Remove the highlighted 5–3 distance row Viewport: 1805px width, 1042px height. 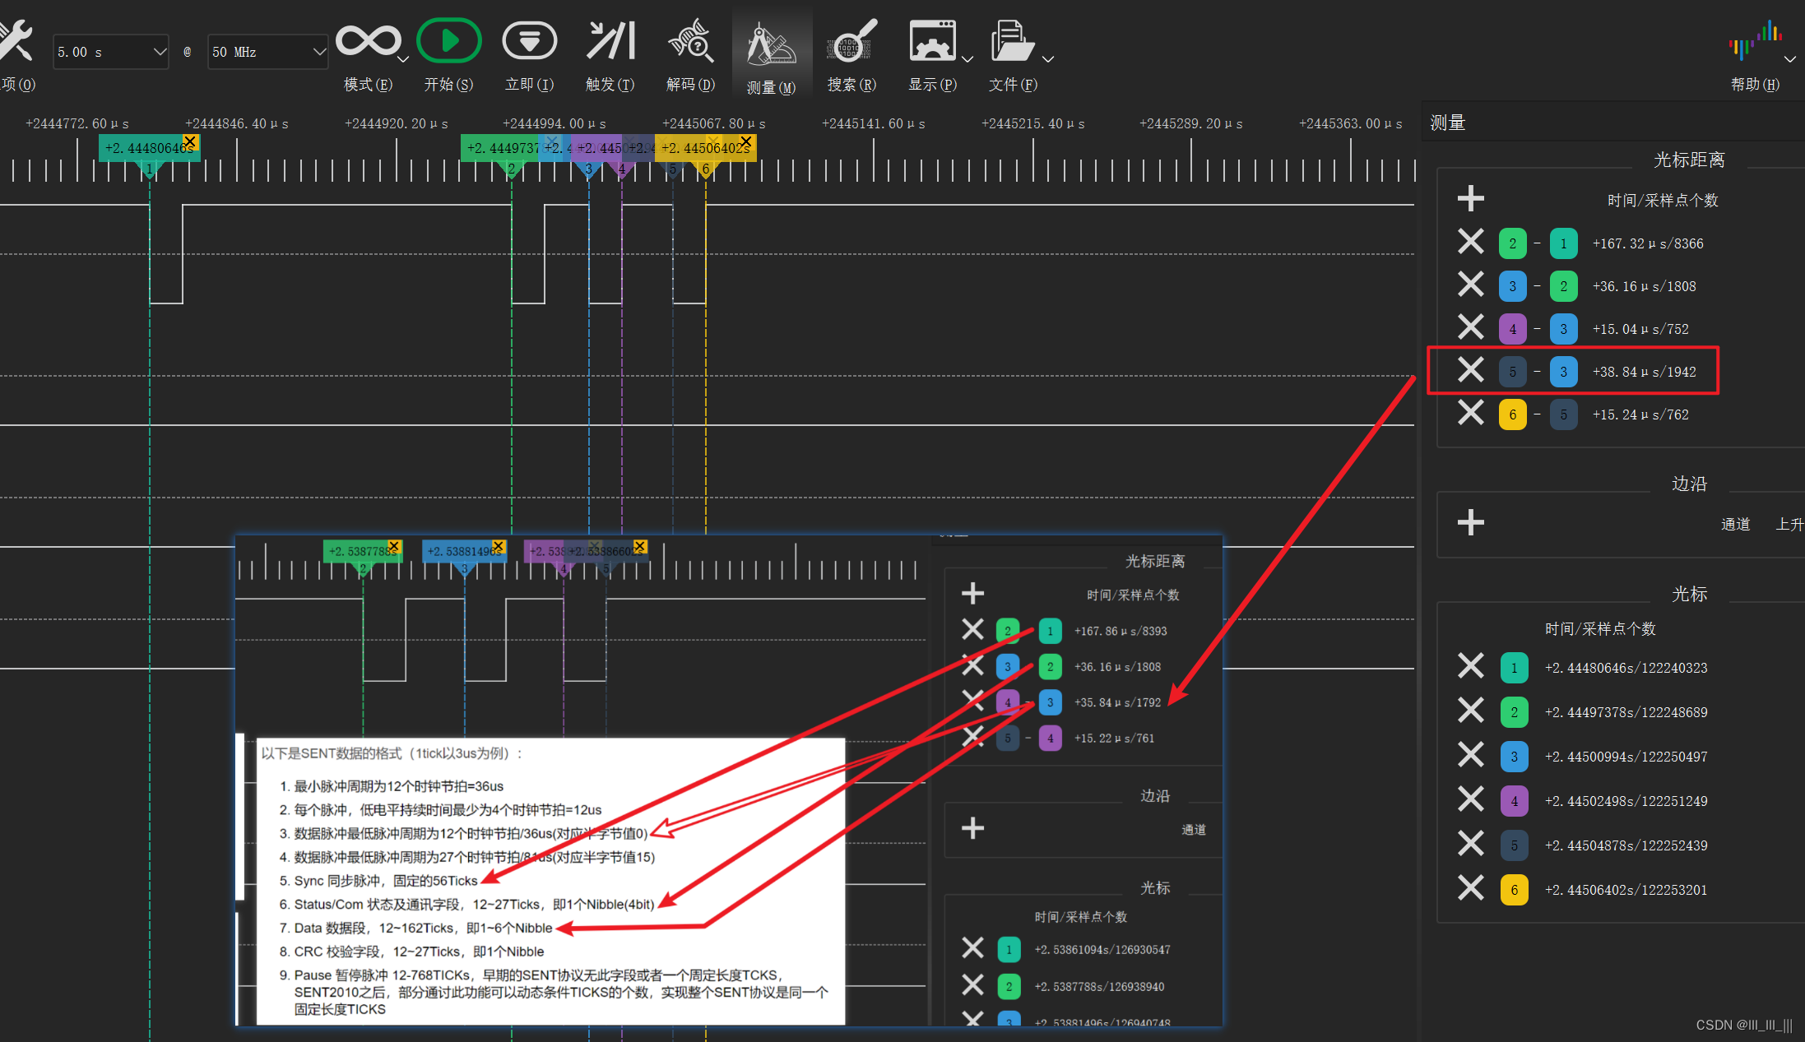pos(1470,371)
